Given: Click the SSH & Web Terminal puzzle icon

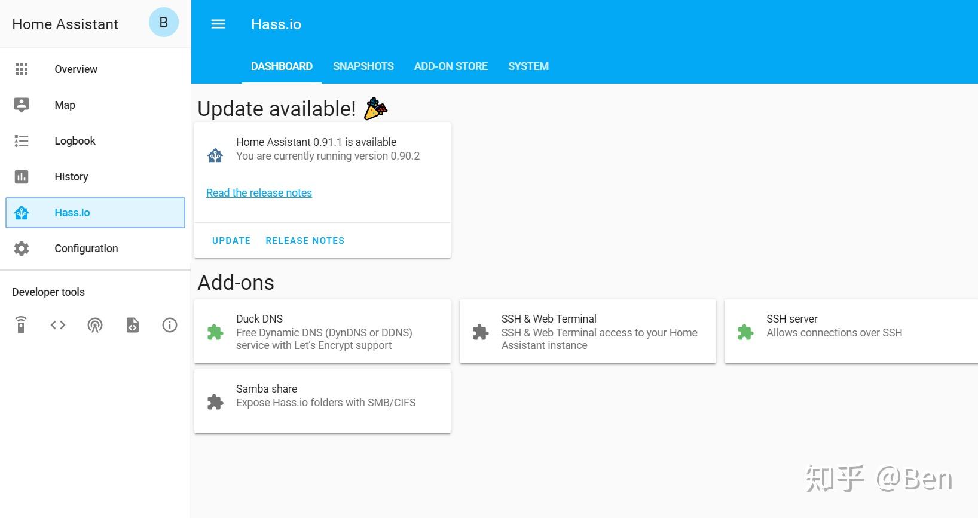Looking at the screenshot, I should click(481, 332).
